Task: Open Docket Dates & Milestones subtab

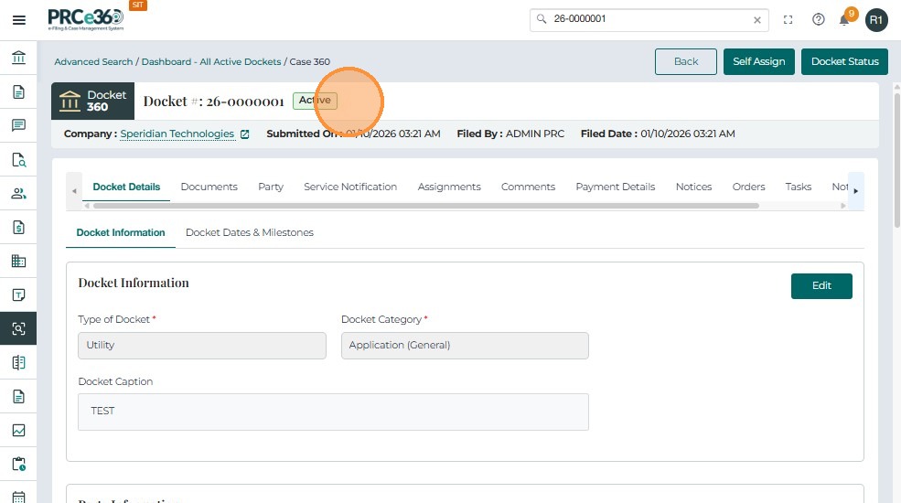Action: point(249,232)
